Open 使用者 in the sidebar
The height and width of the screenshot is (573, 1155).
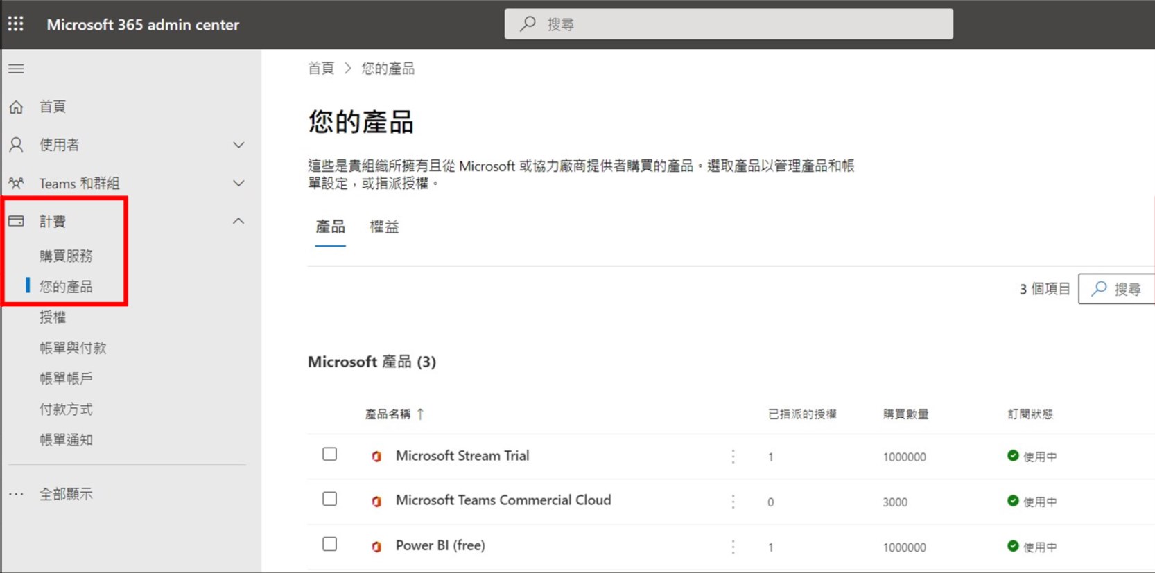(x=59, y=145)
